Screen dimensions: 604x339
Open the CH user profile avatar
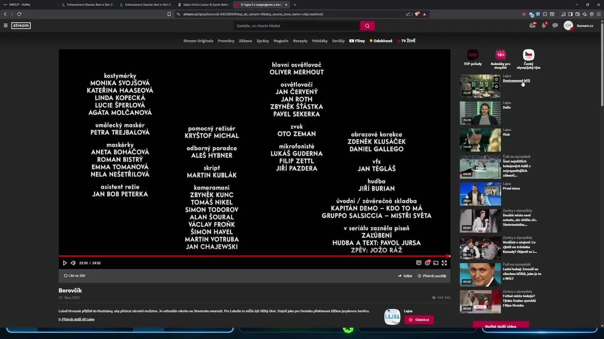pos(568,25)
